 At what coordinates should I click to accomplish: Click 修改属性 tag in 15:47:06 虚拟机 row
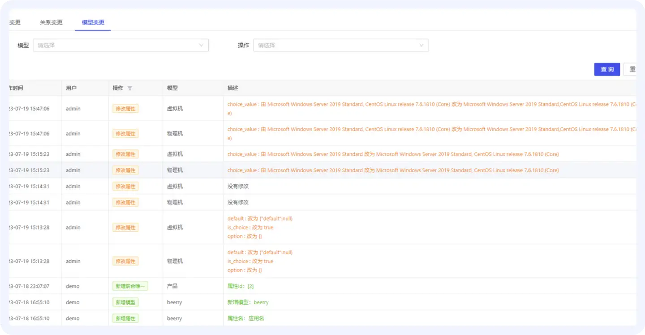125,109
